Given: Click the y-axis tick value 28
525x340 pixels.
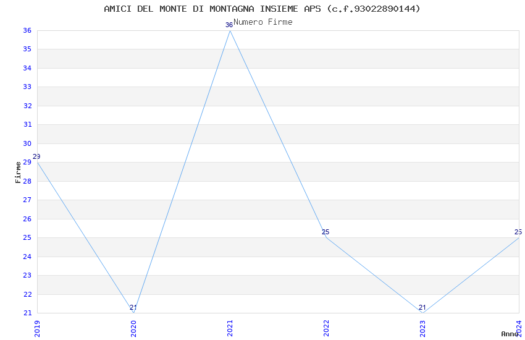Looking at the screenshot, I should coord(27,181).
